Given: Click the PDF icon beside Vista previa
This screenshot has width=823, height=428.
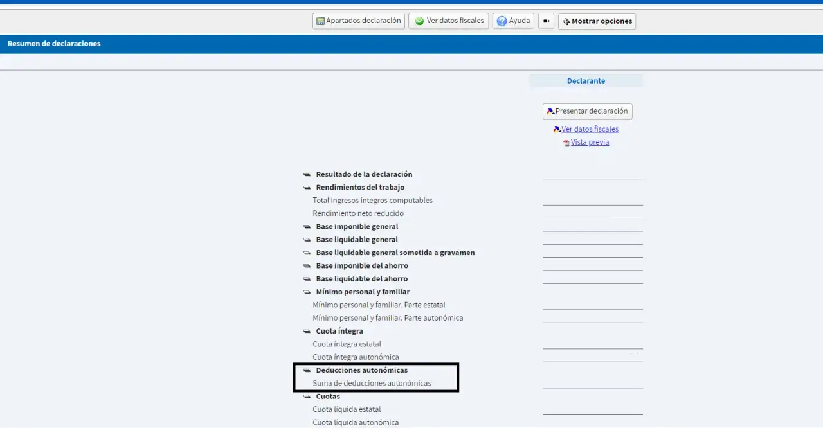Looking at the screenshot, I should pos(566,143).
